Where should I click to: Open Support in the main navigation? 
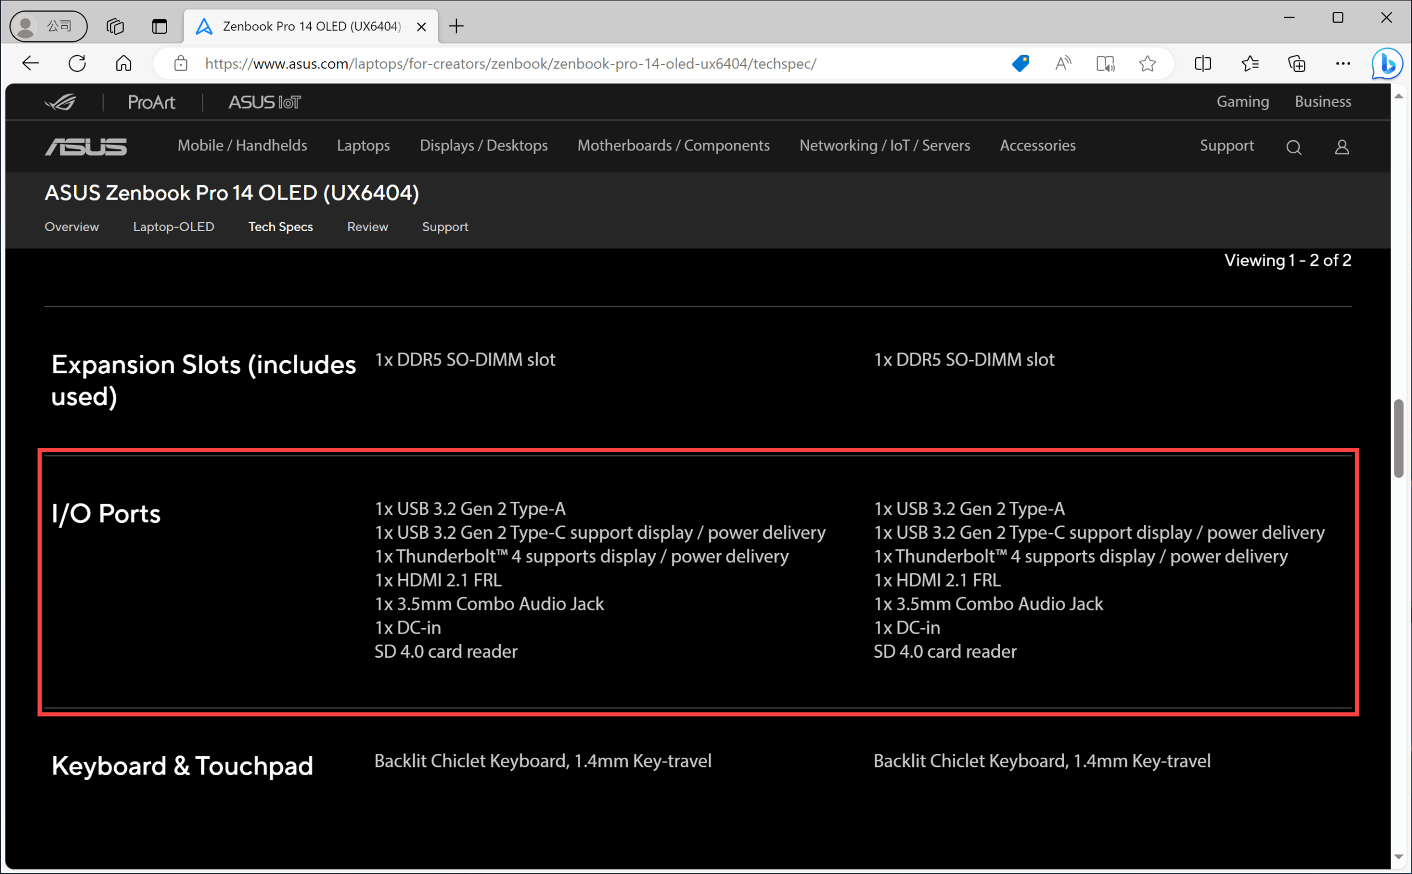tap(1227, 146)
